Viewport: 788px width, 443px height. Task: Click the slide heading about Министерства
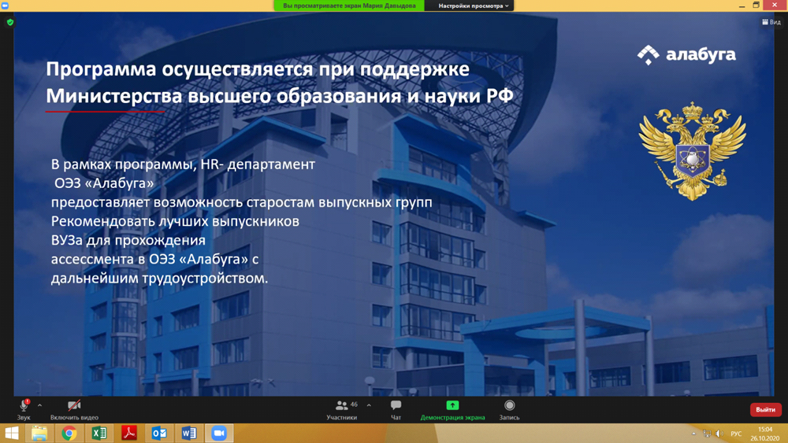[280, 83]
